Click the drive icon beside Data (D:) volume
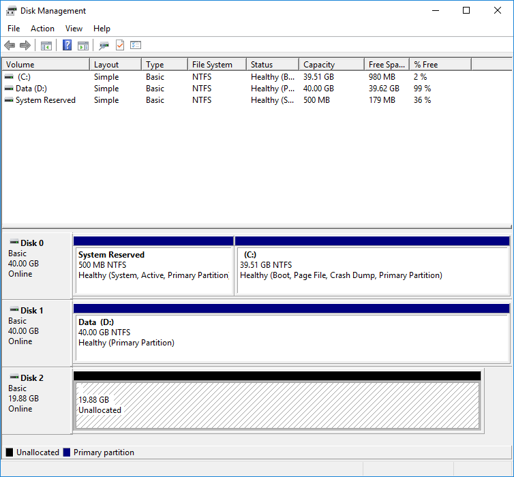Image resolution: width=514 pixels, height=477 pixels. pyautogui.click(x=9, y=89)
